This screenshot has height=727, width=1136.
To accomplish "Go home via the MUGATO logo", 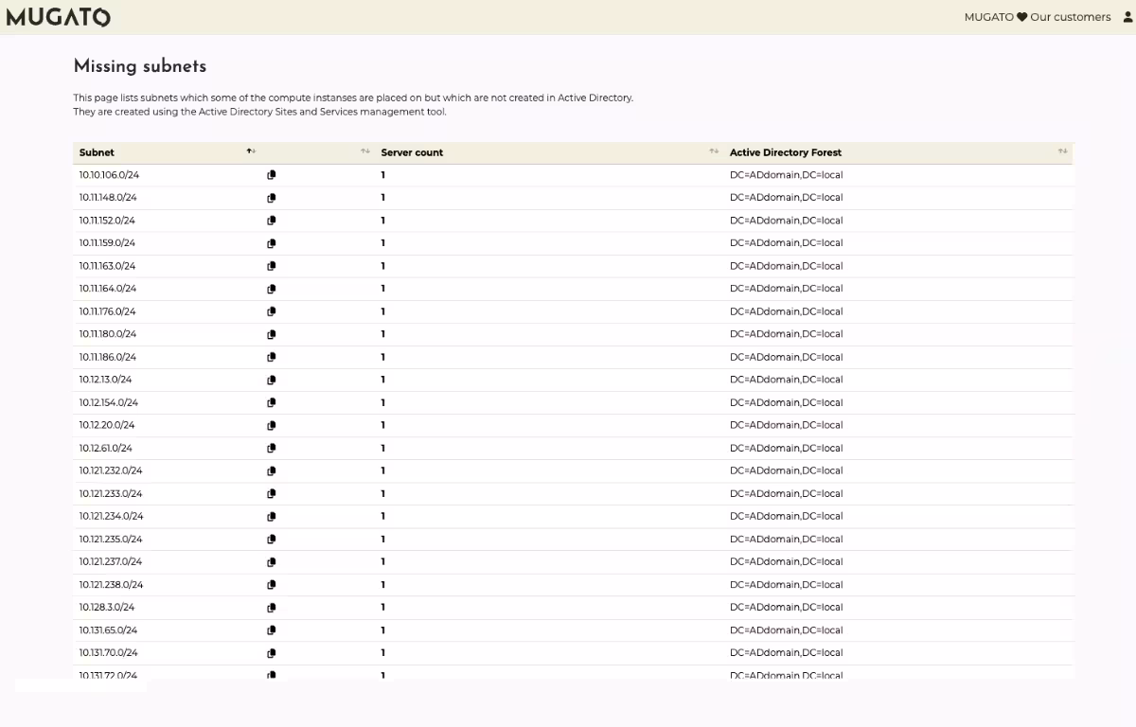I will 58,17.
